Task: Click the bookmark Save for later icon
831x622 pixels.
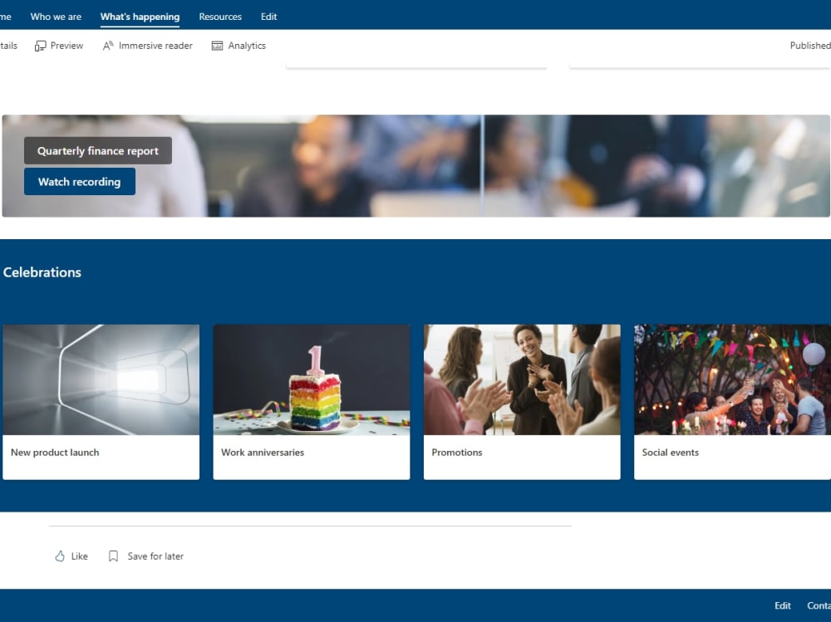Action: (x=113, y=556)
